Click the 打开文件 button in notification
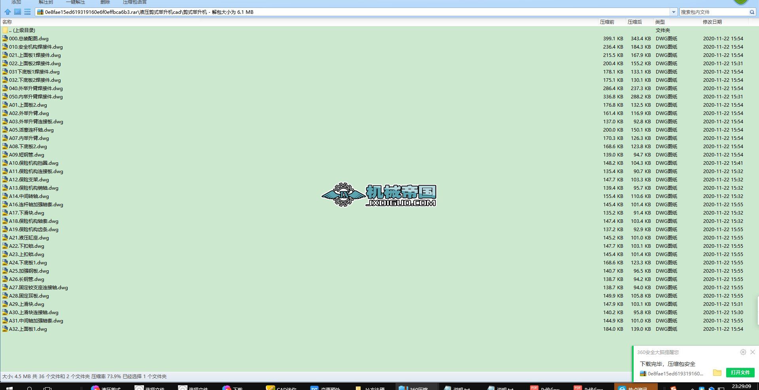 740,372
